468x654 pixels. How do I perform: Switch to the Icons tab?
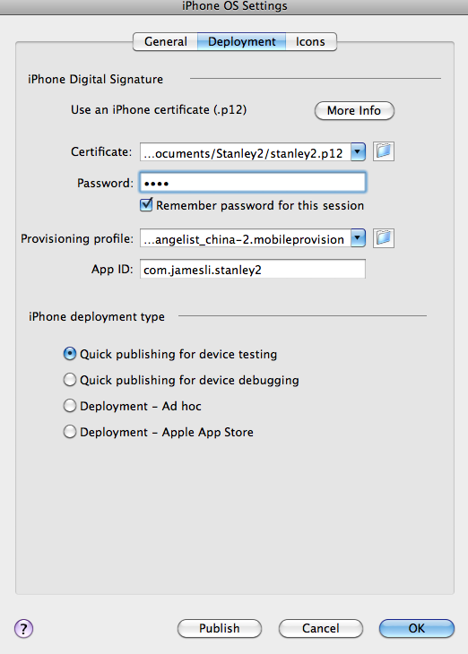click(310, 42)
